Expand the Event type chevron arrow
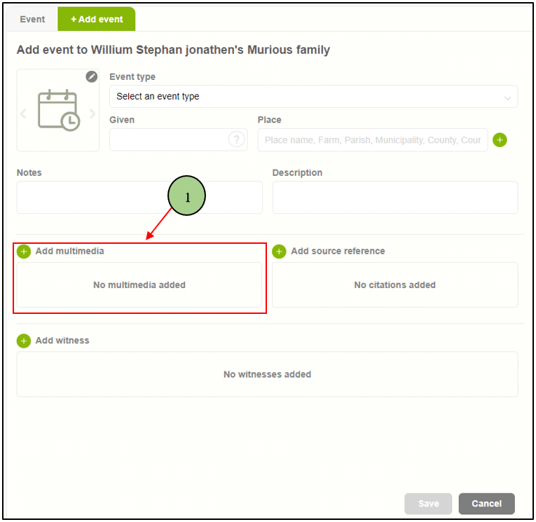Image resolution: width=536 pixels, height=522 pixels. click(x=507, y=97)
